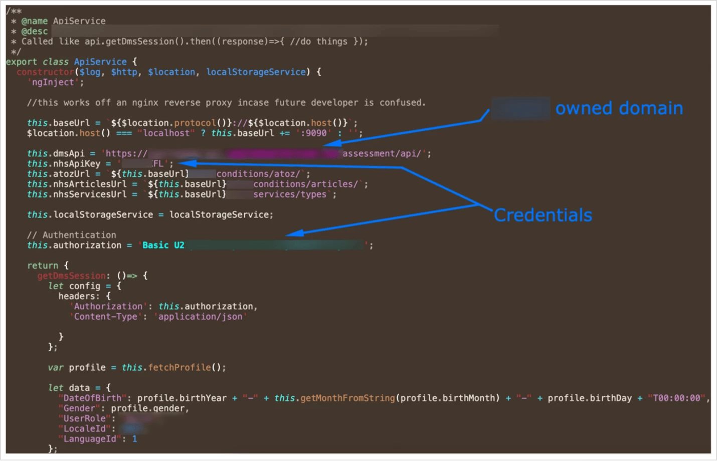Screen dimensions: 717x461
Task: Click the blurred LocaleId value
Action: [x=133, y=428]
